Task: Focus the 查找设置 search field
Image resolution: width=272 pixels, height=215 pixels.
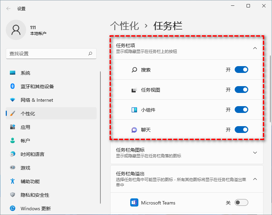Action: (51, 54)
